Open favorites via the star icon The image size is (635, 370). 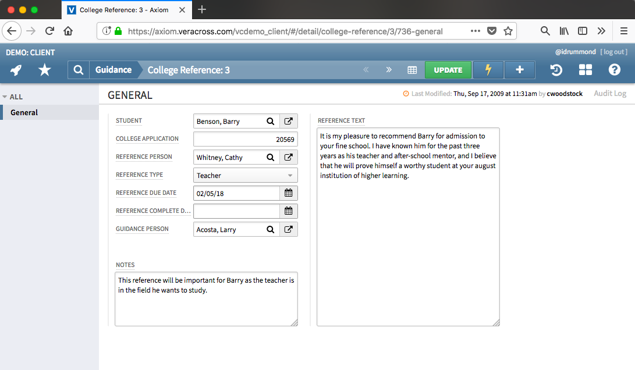[44, 70]
